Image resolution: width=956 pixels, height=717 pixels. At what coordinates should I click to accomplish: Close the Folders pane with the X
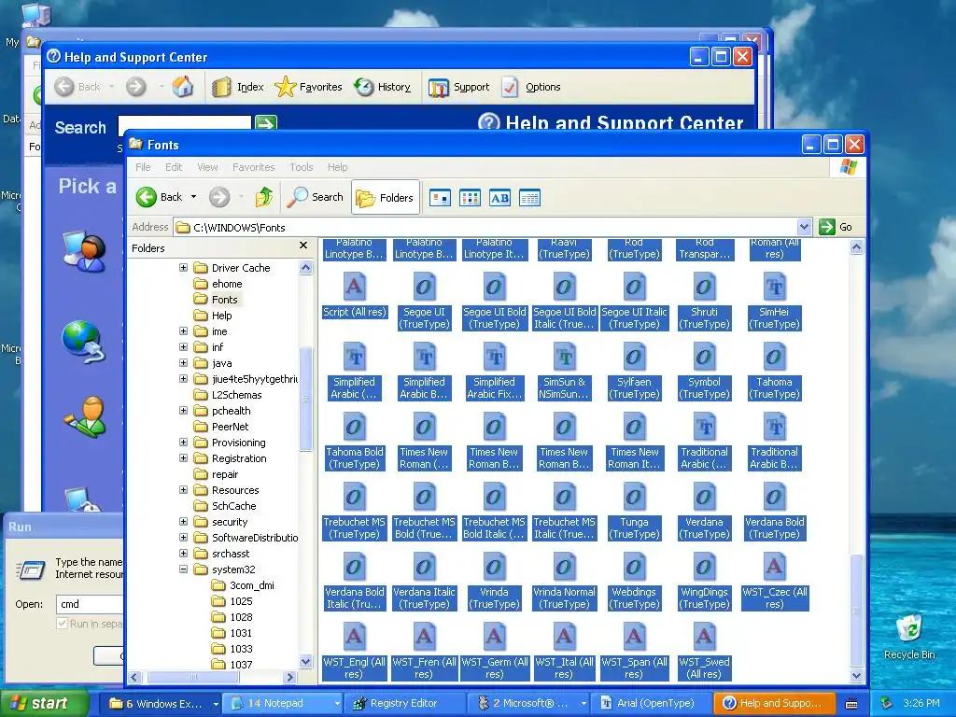pos(303,246)
